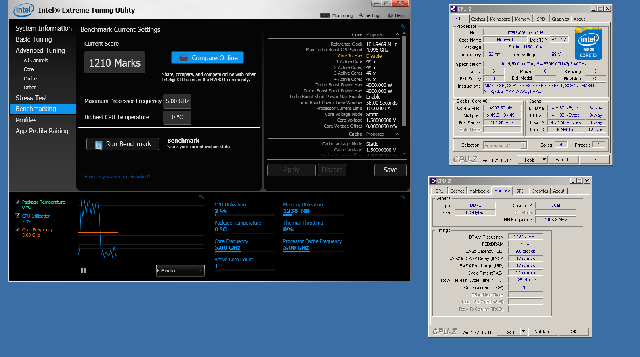This screenshot has height=357, width=640.
Task: Uncheck Package Temperature monitor
Action: (x=17, y=202)
